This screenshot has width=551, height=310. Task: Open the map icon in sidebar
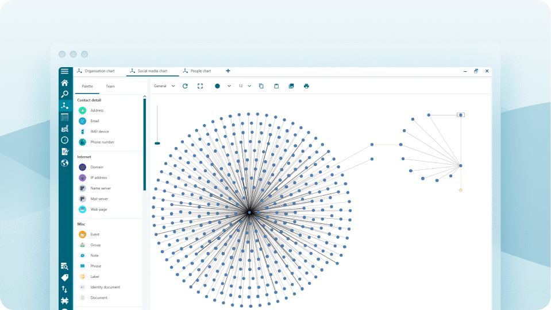pos(65,129)
